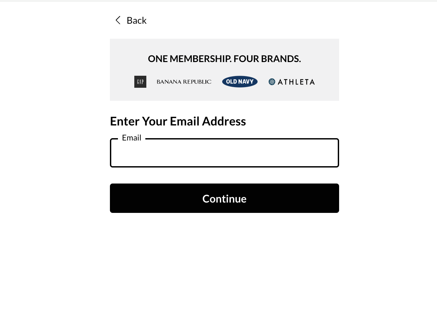437x325 pixels.
Task: Click the 'ONE MEMBERSHIP.' headline text
Action: click(189, 59)
